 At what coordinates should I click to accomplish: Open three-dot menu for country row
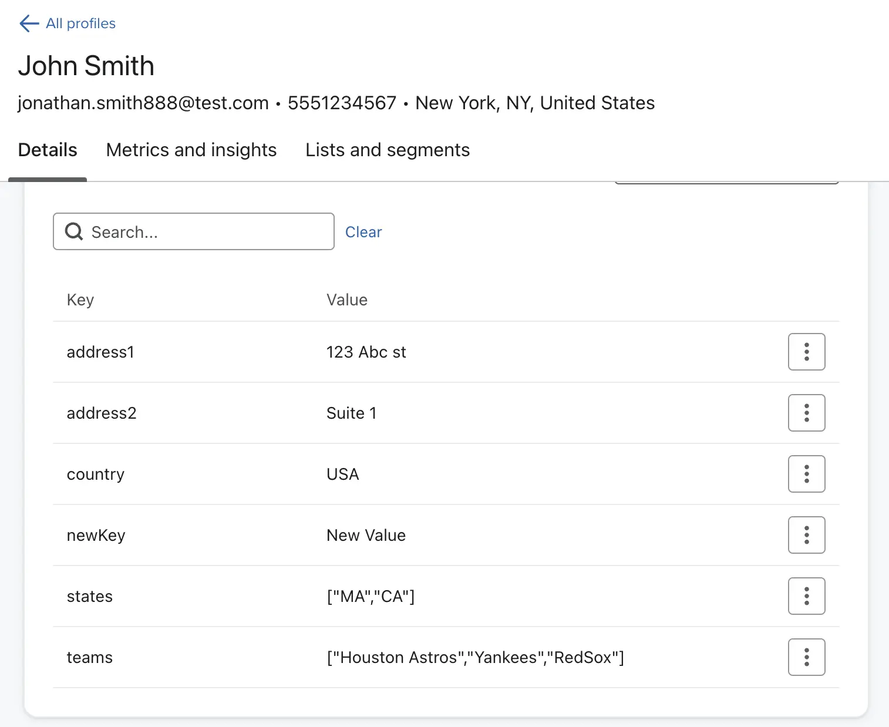click(x=806, y=474)
